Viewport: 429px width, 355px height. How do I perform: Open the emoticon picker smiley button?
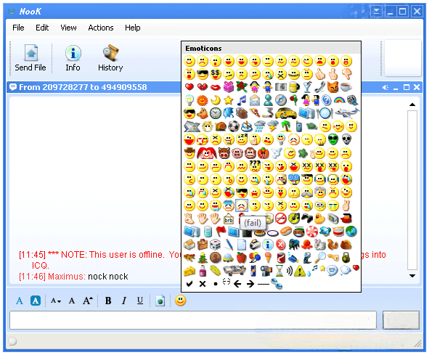click(181, 301)
